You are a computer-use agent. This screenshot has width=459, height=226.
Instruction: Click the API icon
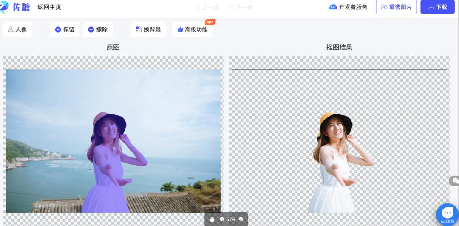pos(333,7)
